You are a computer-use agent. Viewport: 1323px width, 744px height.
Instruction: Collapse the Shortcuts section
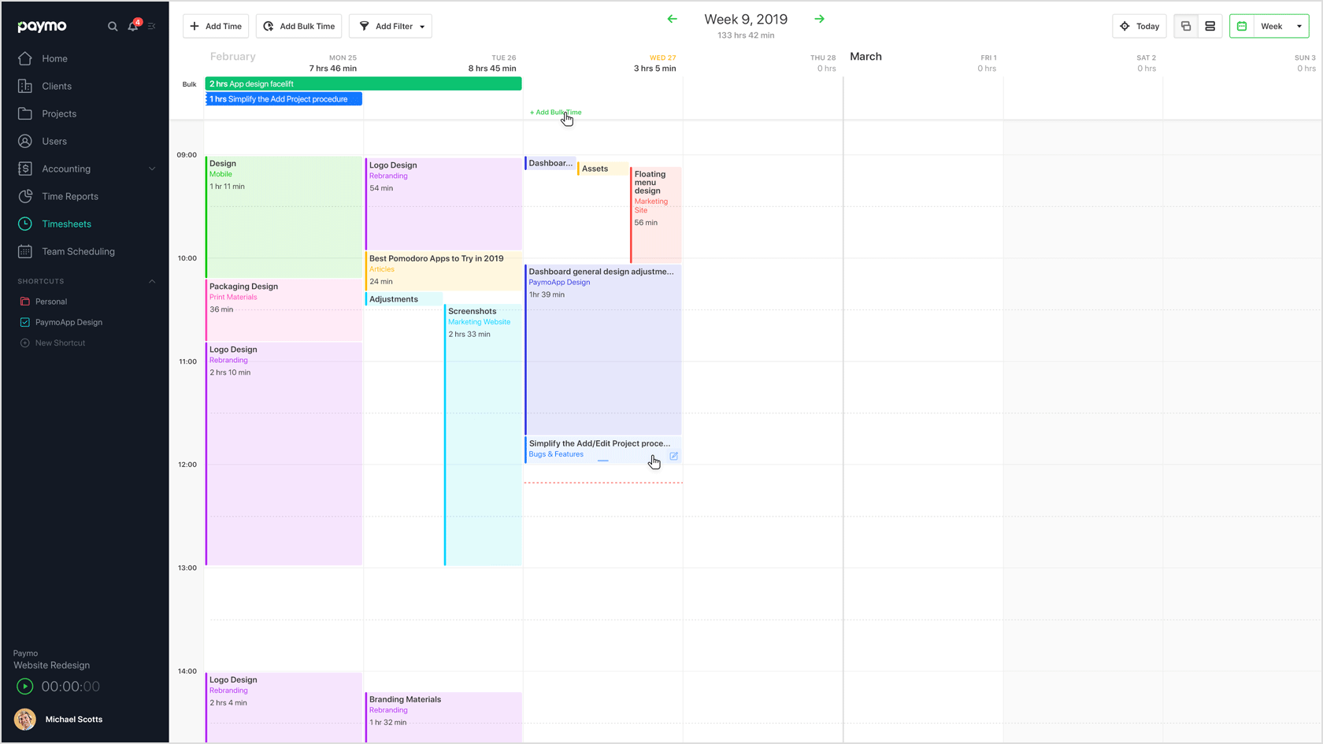(x=152, y=281)
